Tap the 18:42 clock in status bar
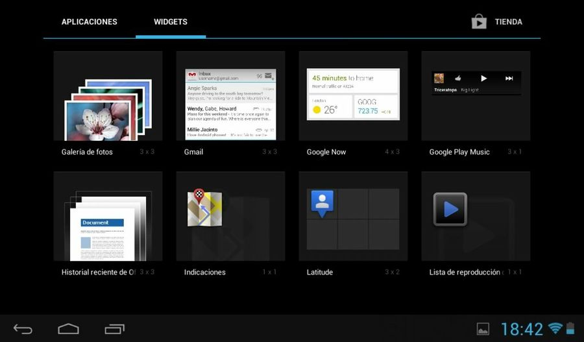 (x=522, y=329)
